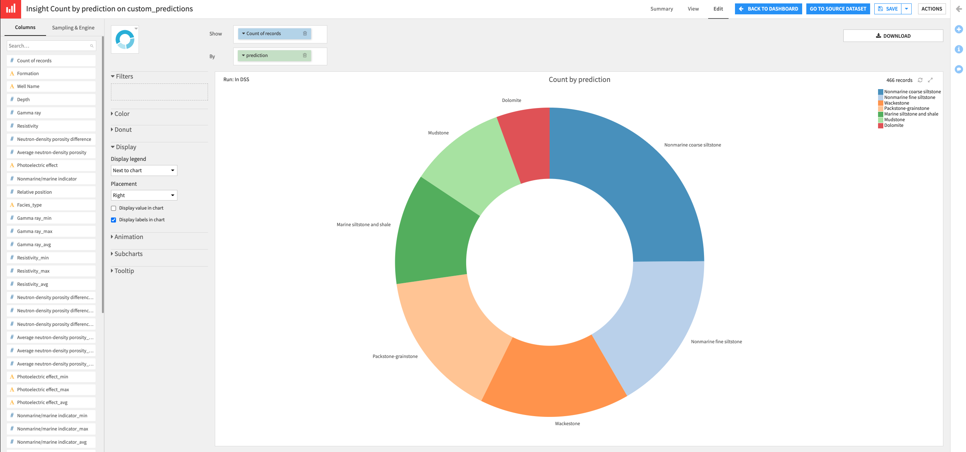Switch to the Summary tab

(661, 9)
